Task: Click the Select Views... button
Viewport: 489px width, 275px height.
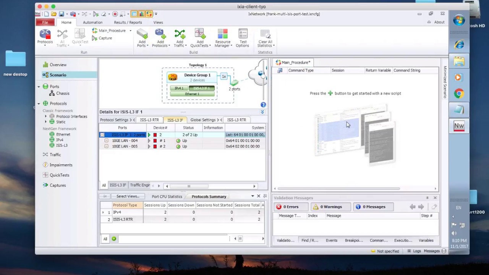Action: pyautogui.click(x=128, y=196)
